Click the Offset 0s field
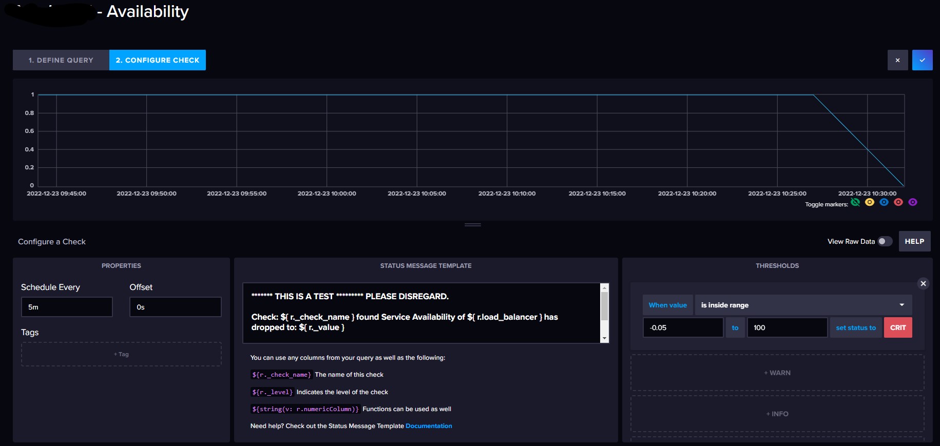 point(176,307)
